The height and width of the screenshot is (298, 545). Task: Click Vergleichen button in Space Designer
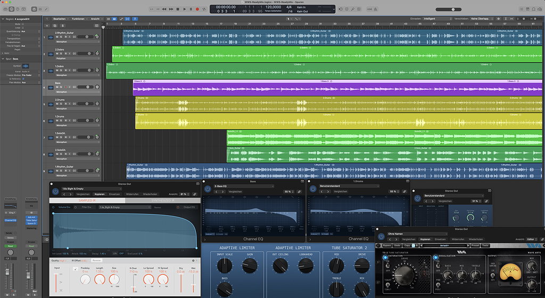pos(83,194)
